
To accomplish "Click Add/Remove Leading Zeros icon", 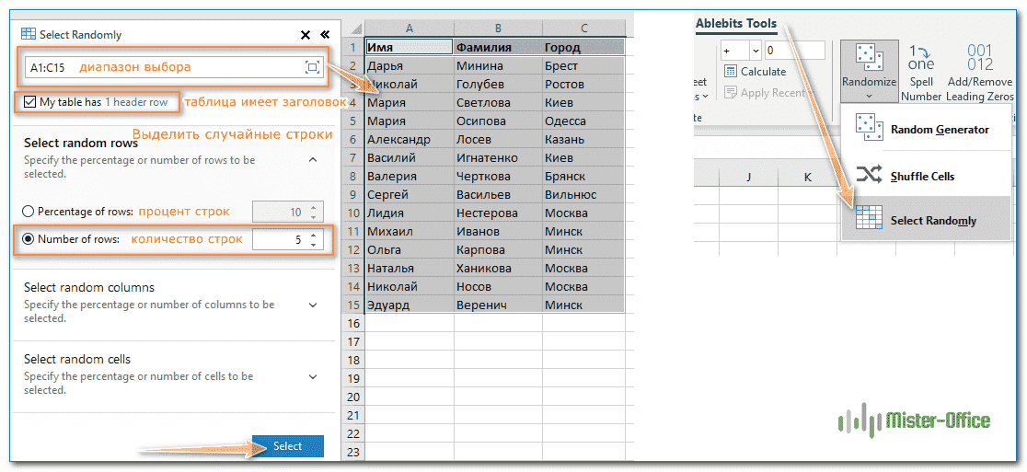I will tap(980, 58).
